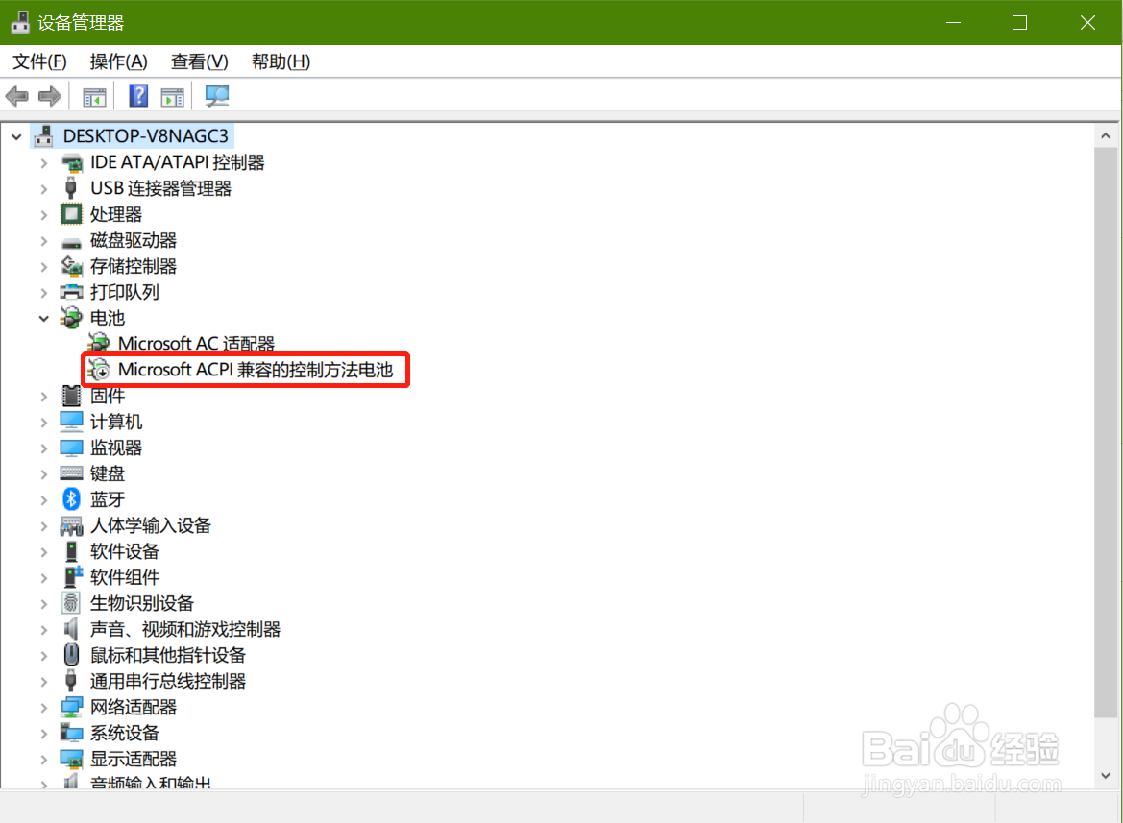Maximize the 设备管理器 window
The height and width of the screenshot is (823, 1123).
click(1020, 22)
